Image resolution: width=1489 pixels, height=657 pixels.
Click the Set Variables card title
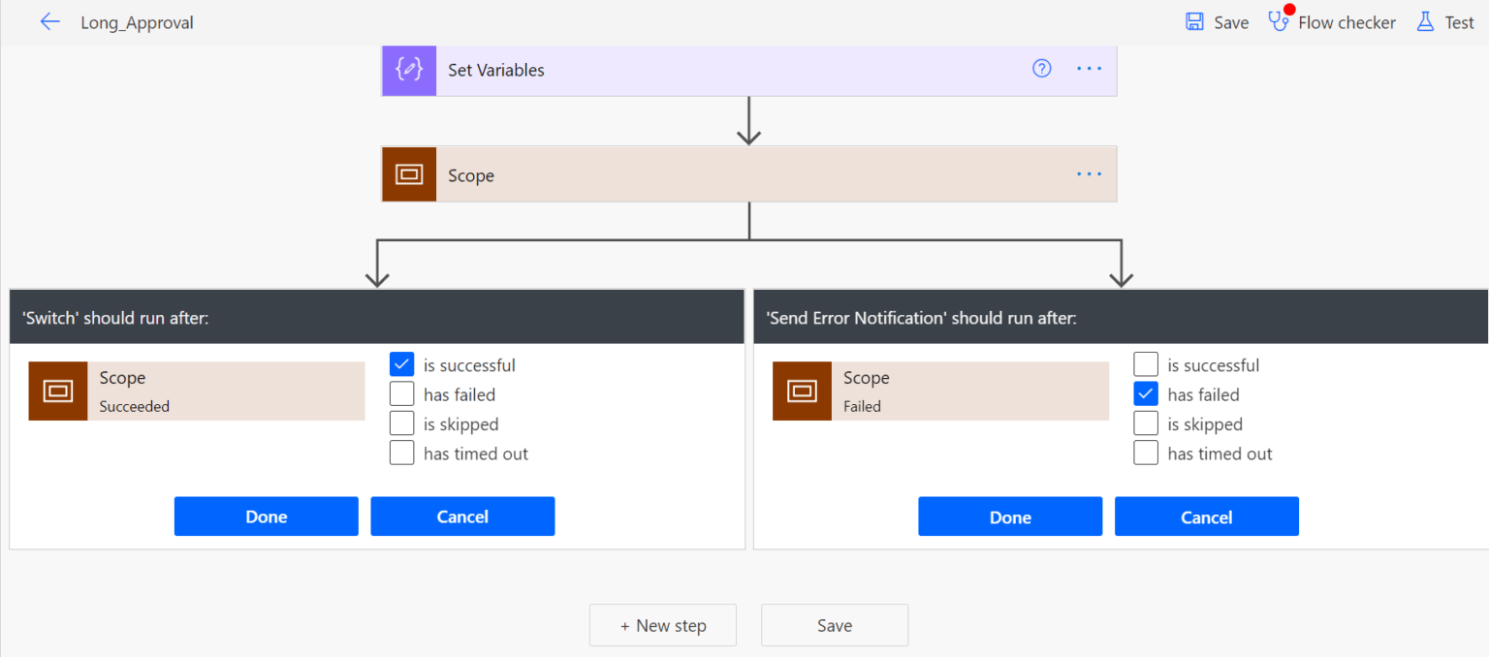pyautogui.click(x=496, y=70)
